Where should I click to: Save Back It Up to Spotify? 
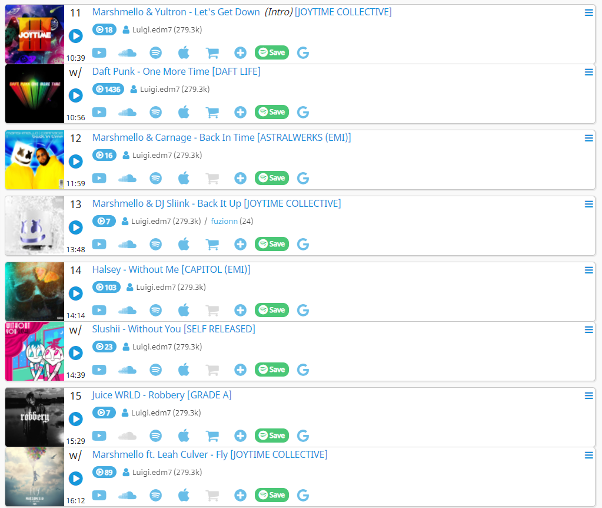[x=272, y=244]
